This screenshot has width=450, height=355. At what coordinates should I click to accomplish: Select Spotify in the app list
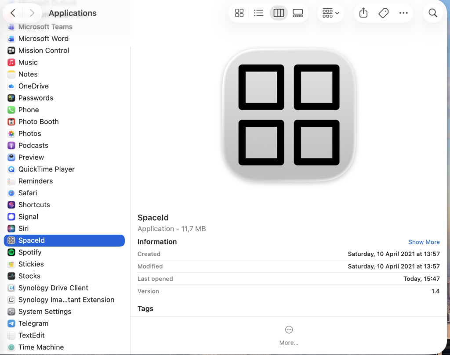click(x=30, y=252)
